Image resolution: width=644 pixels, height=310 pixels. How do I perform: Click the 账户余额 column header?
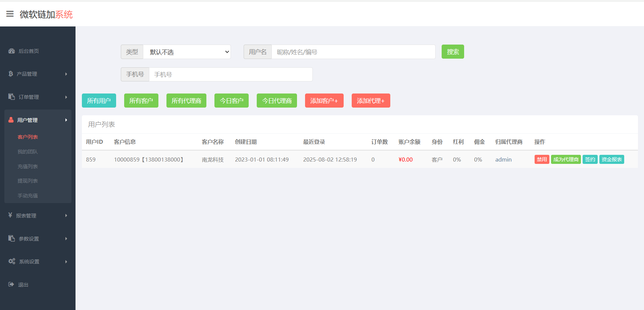[x=409, y=142]
